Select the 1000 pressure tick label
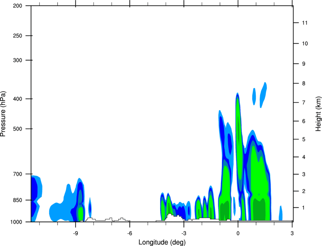 16,222
